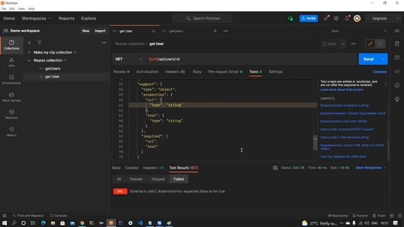This screenshot has height=227, width=404.
Task: Click the Invite button
Action: tap(309, 18)
